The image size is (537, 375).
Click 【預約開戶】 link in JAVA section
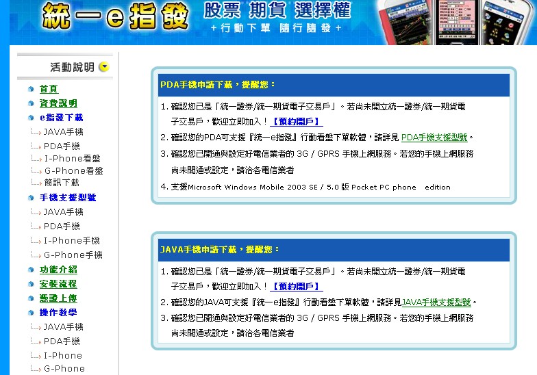coord(297,286)
